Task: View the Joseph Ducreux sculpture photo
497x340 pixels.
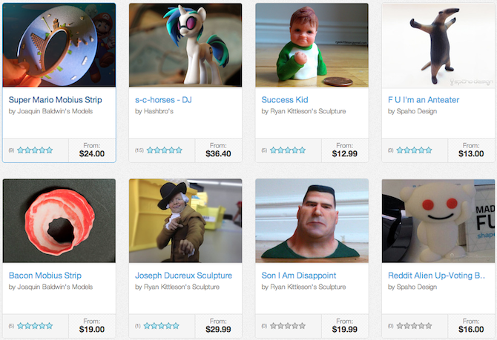Action: coord(185,221)
